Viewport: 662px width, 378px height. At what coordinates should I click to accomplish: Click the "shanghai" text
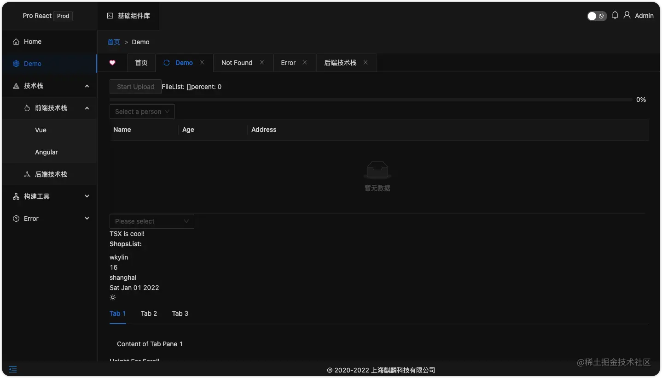(x=123, y=278)
